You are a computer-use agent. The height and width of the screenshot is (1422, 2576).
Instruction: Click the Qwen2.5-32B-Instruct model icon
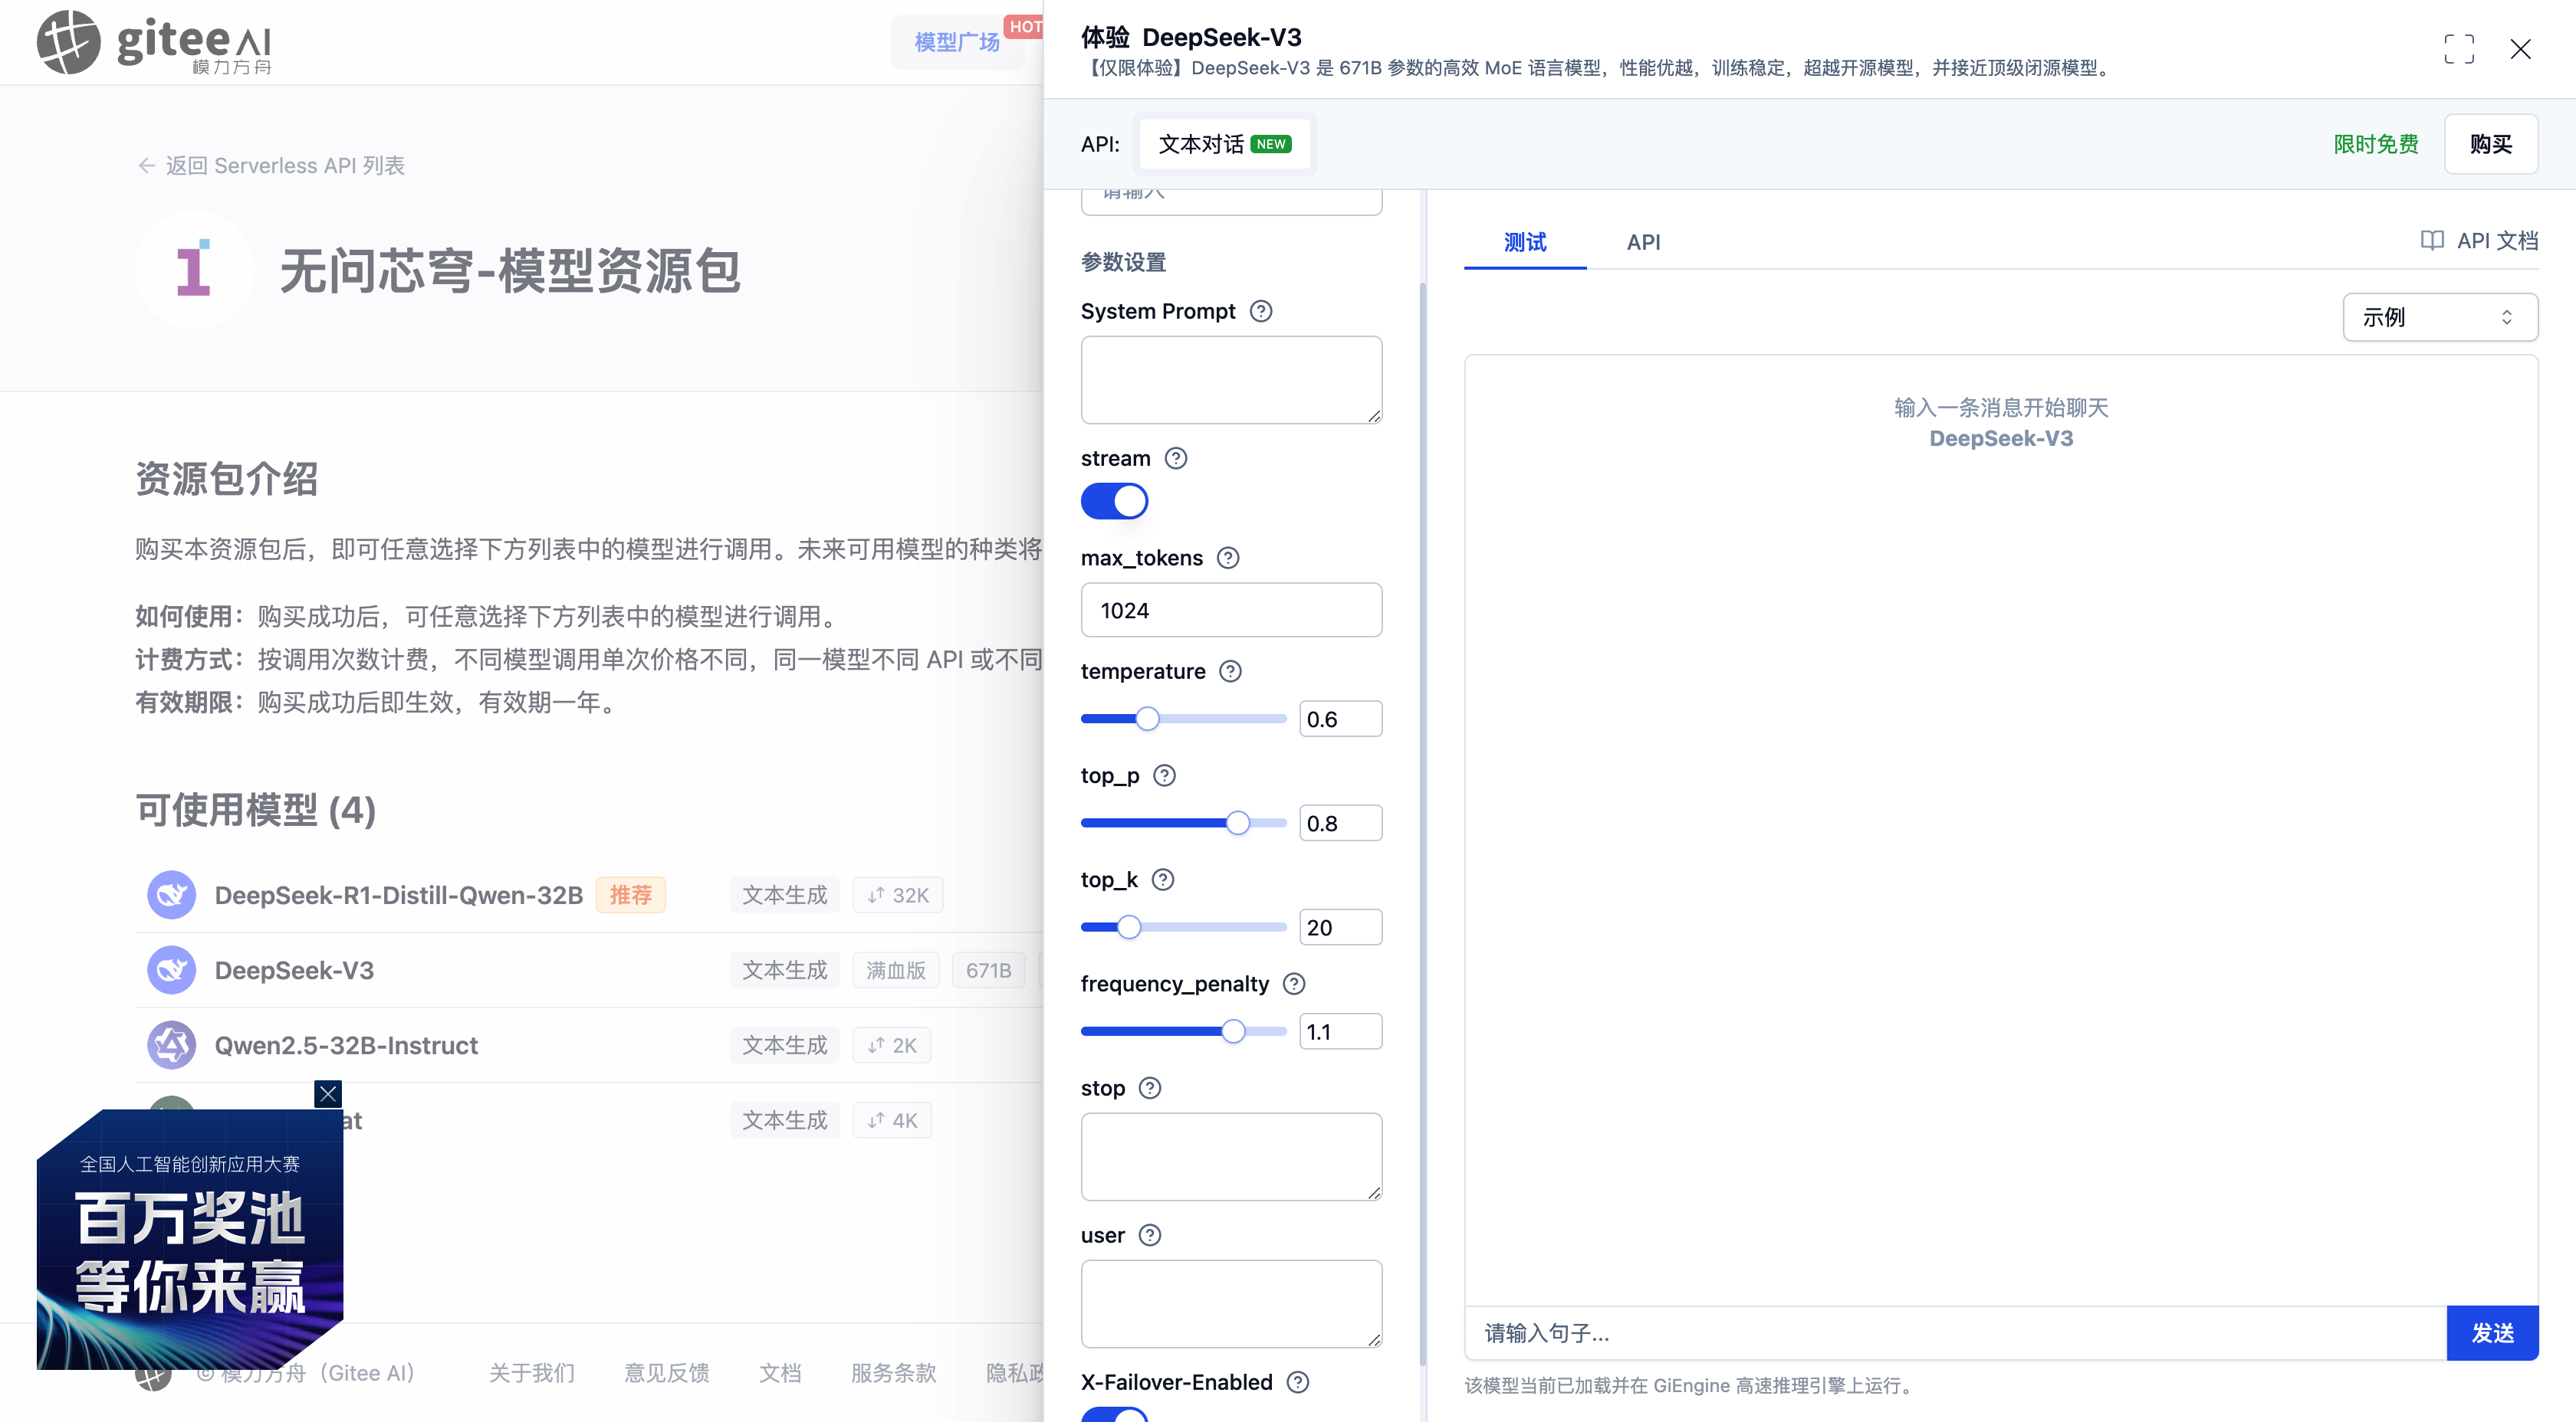(171, 1044)
